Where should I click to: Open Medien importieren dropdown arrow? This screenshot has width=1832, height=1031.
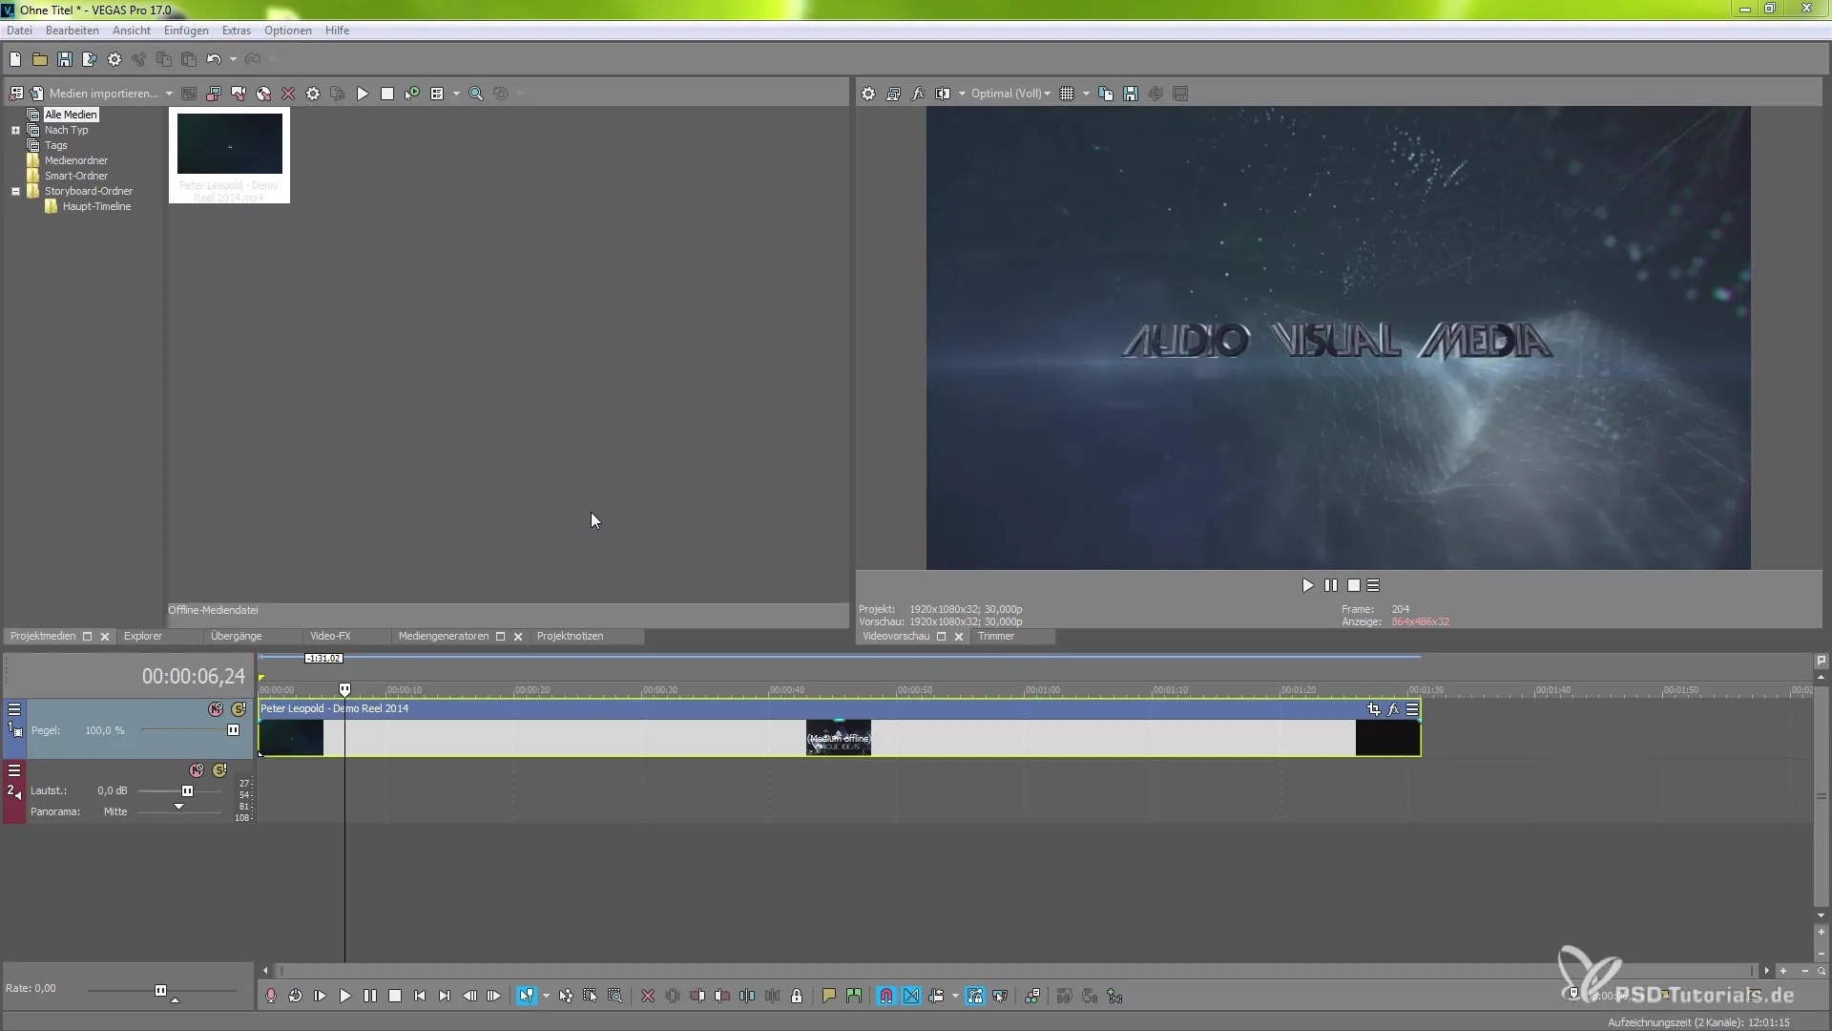(x=169, y=94)
